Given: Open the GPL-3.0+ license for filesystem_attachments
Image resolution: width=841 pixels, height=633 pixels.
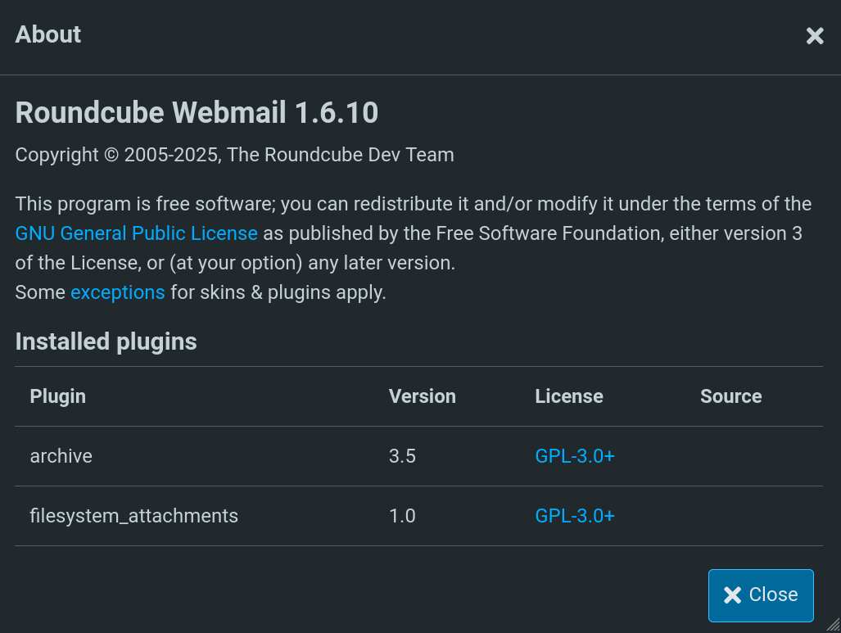Looking at the screenshot, I should coord(575,516).
